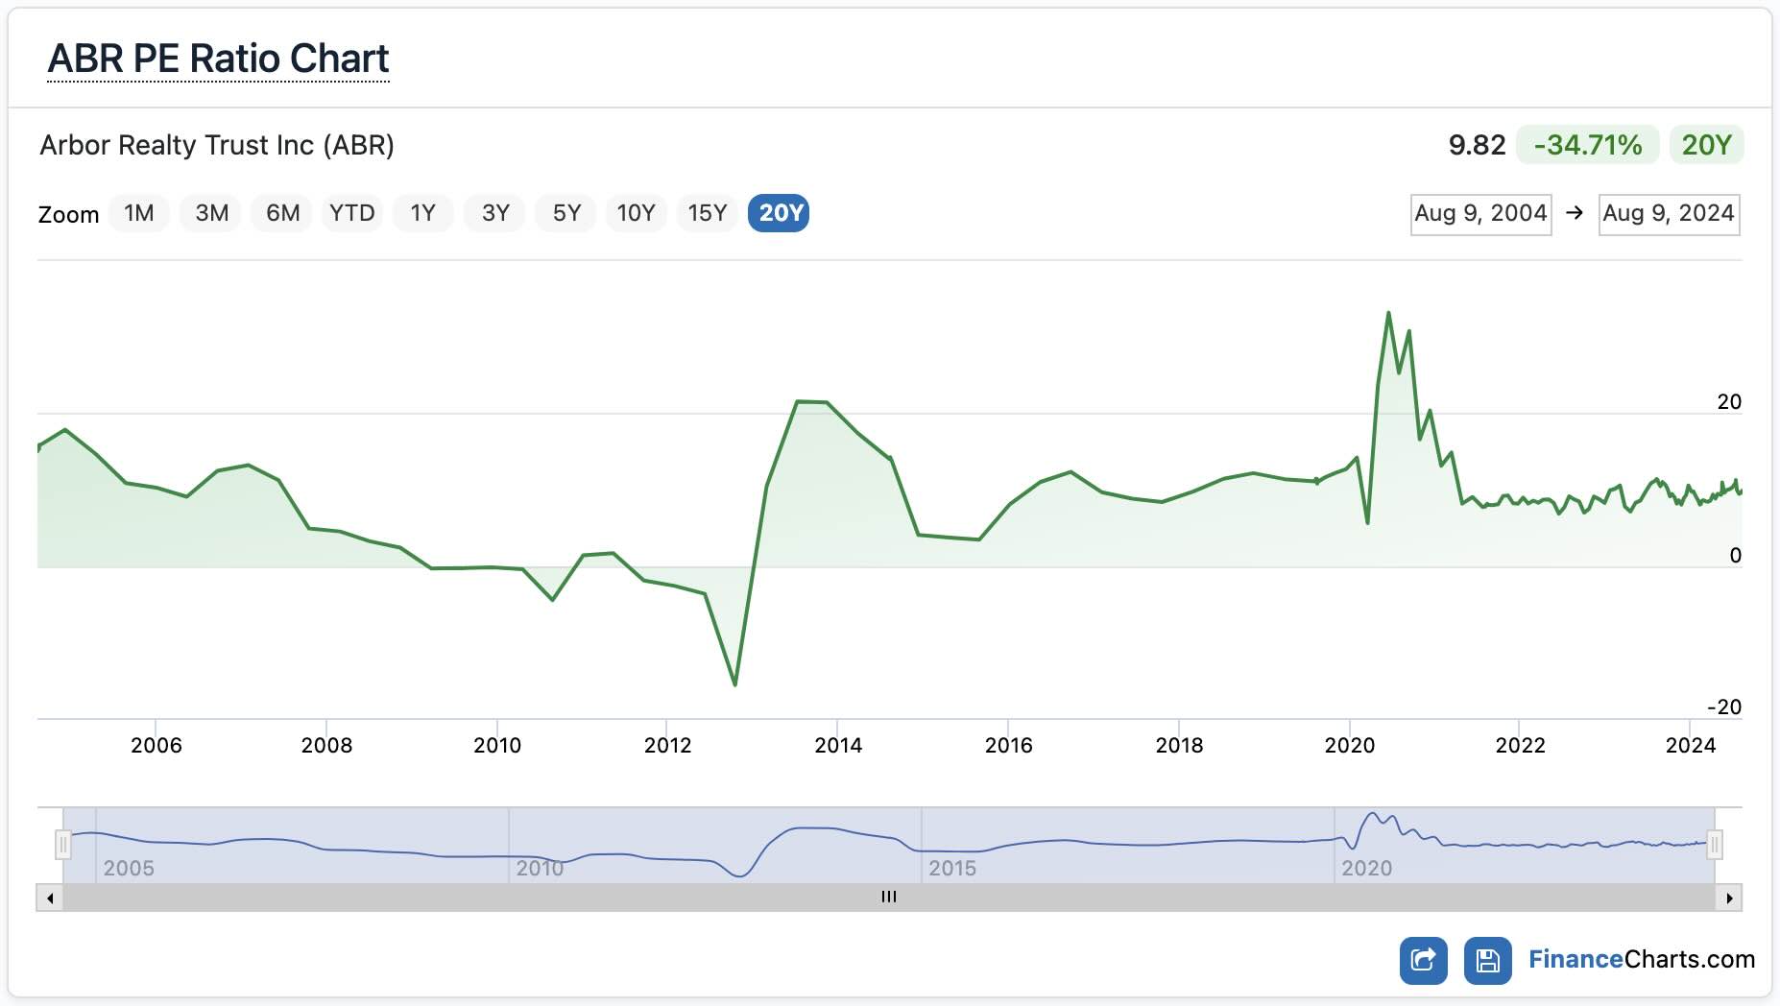Select the 5Y zoom range

[566, 213]
